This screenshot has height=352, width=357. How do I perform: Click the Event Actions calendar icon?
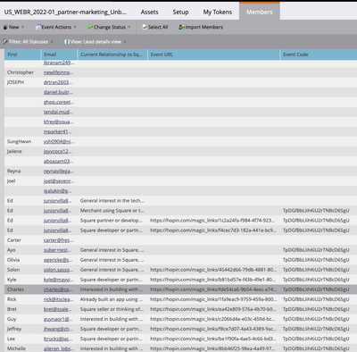38,27
